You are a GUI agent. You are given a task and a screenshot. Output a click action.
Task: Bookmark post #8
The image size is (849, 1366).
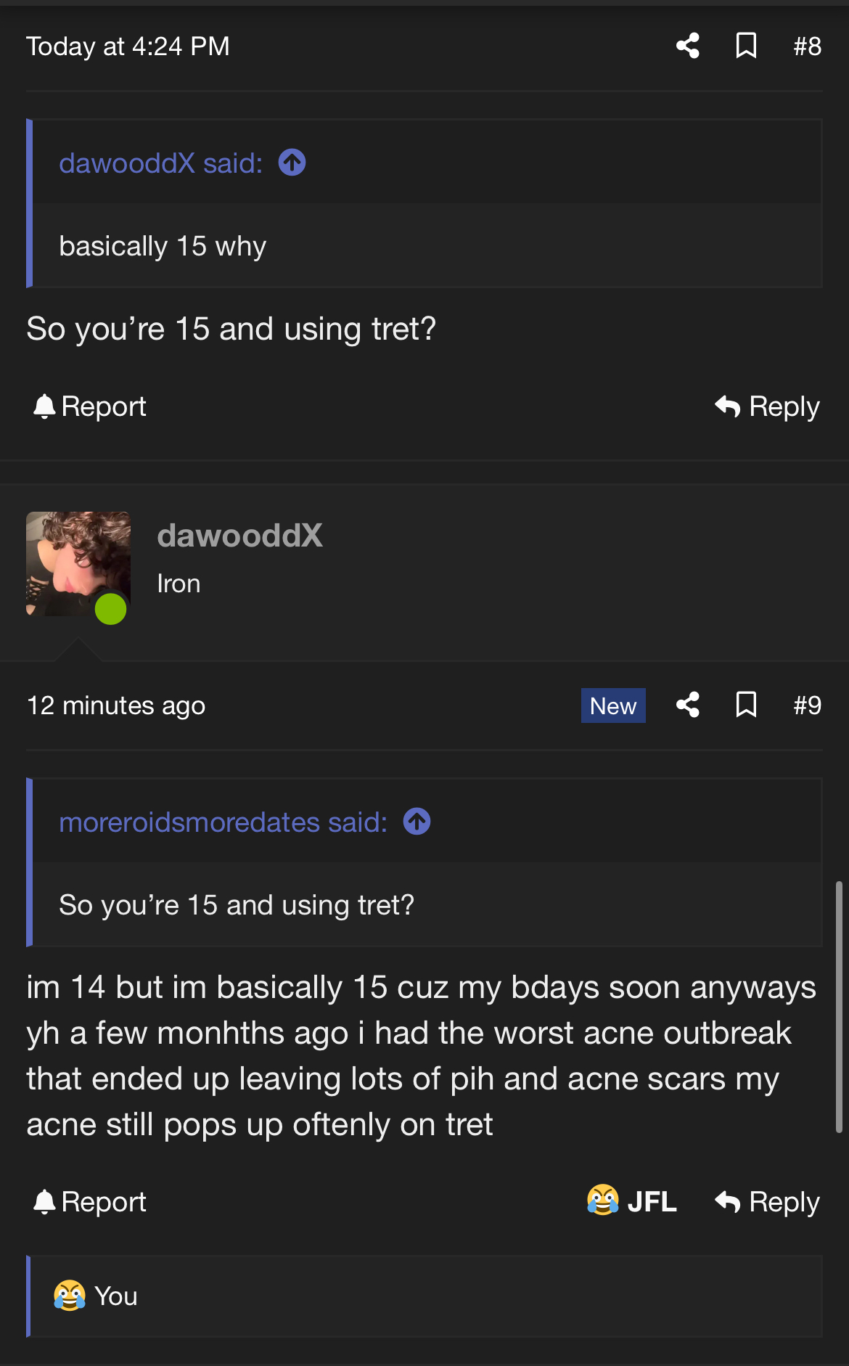[x=746, y=46]
